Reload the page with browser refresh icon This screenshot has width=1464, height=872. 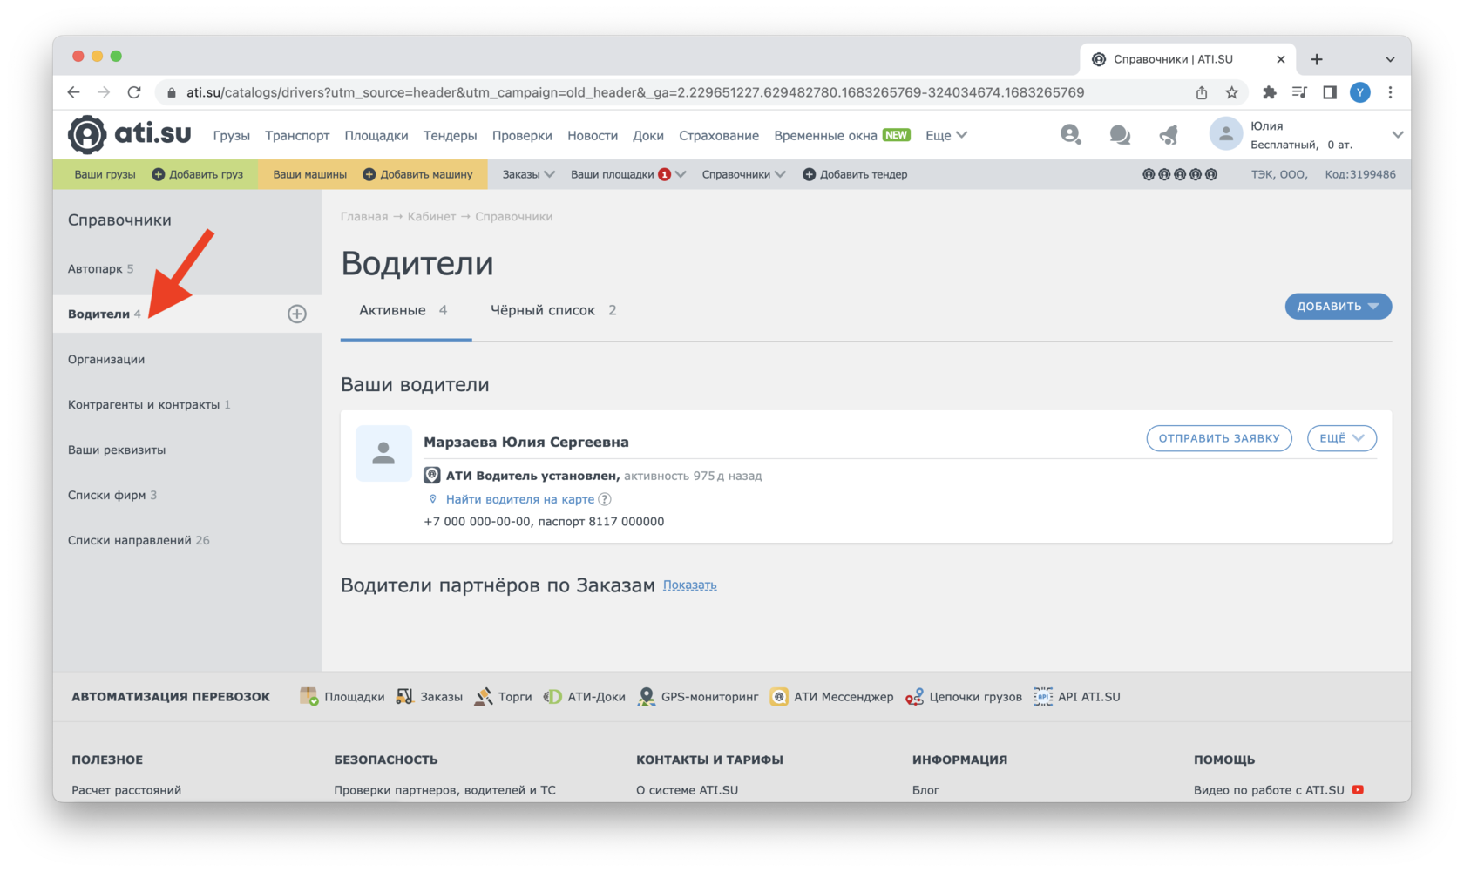(134, 92)
